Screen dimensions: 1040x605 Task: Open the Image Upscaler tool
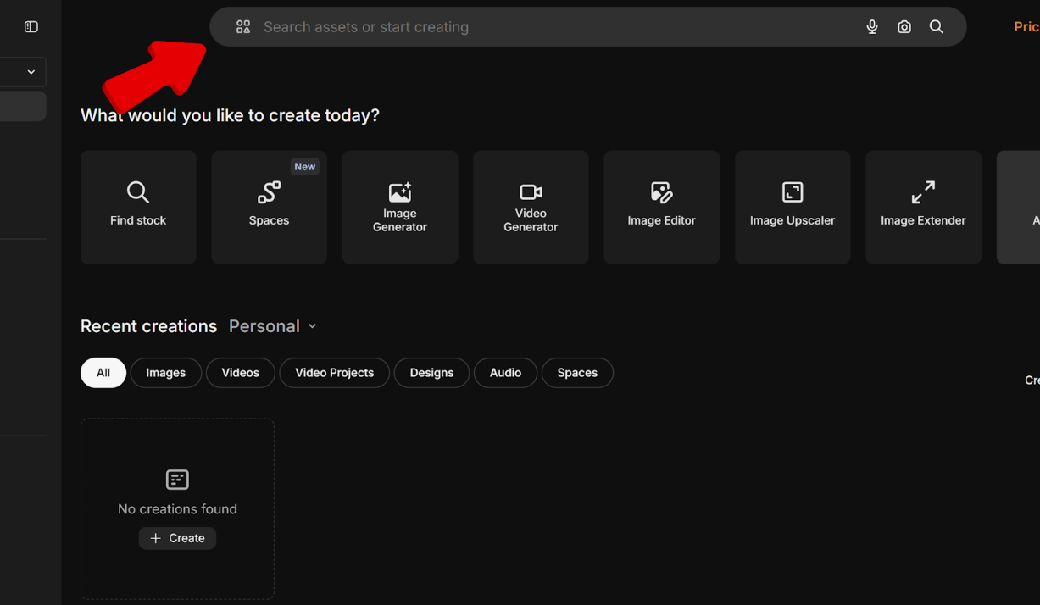[793, 207]
